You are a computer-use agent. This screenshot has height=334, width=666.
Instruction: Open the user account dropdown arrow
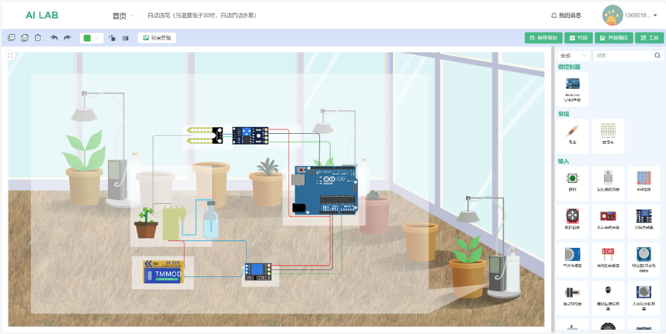point(655,15)
